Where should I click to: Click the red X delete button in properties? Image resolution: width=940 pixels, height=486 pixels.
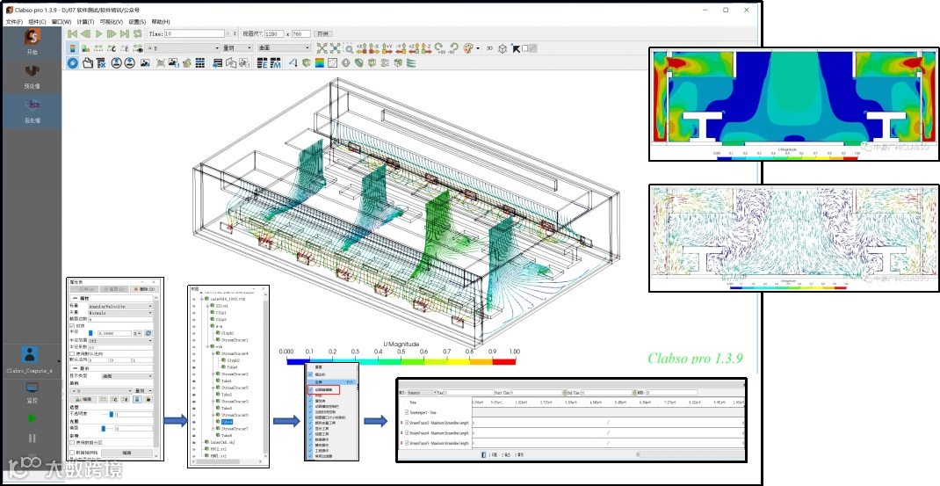(x=142, y=289)
